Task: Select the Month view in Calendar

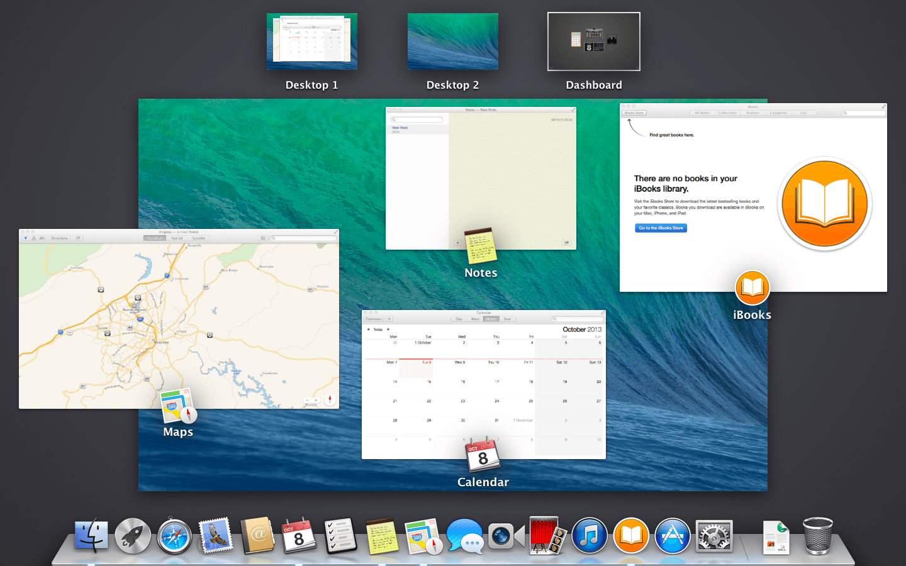Action: 491,319
